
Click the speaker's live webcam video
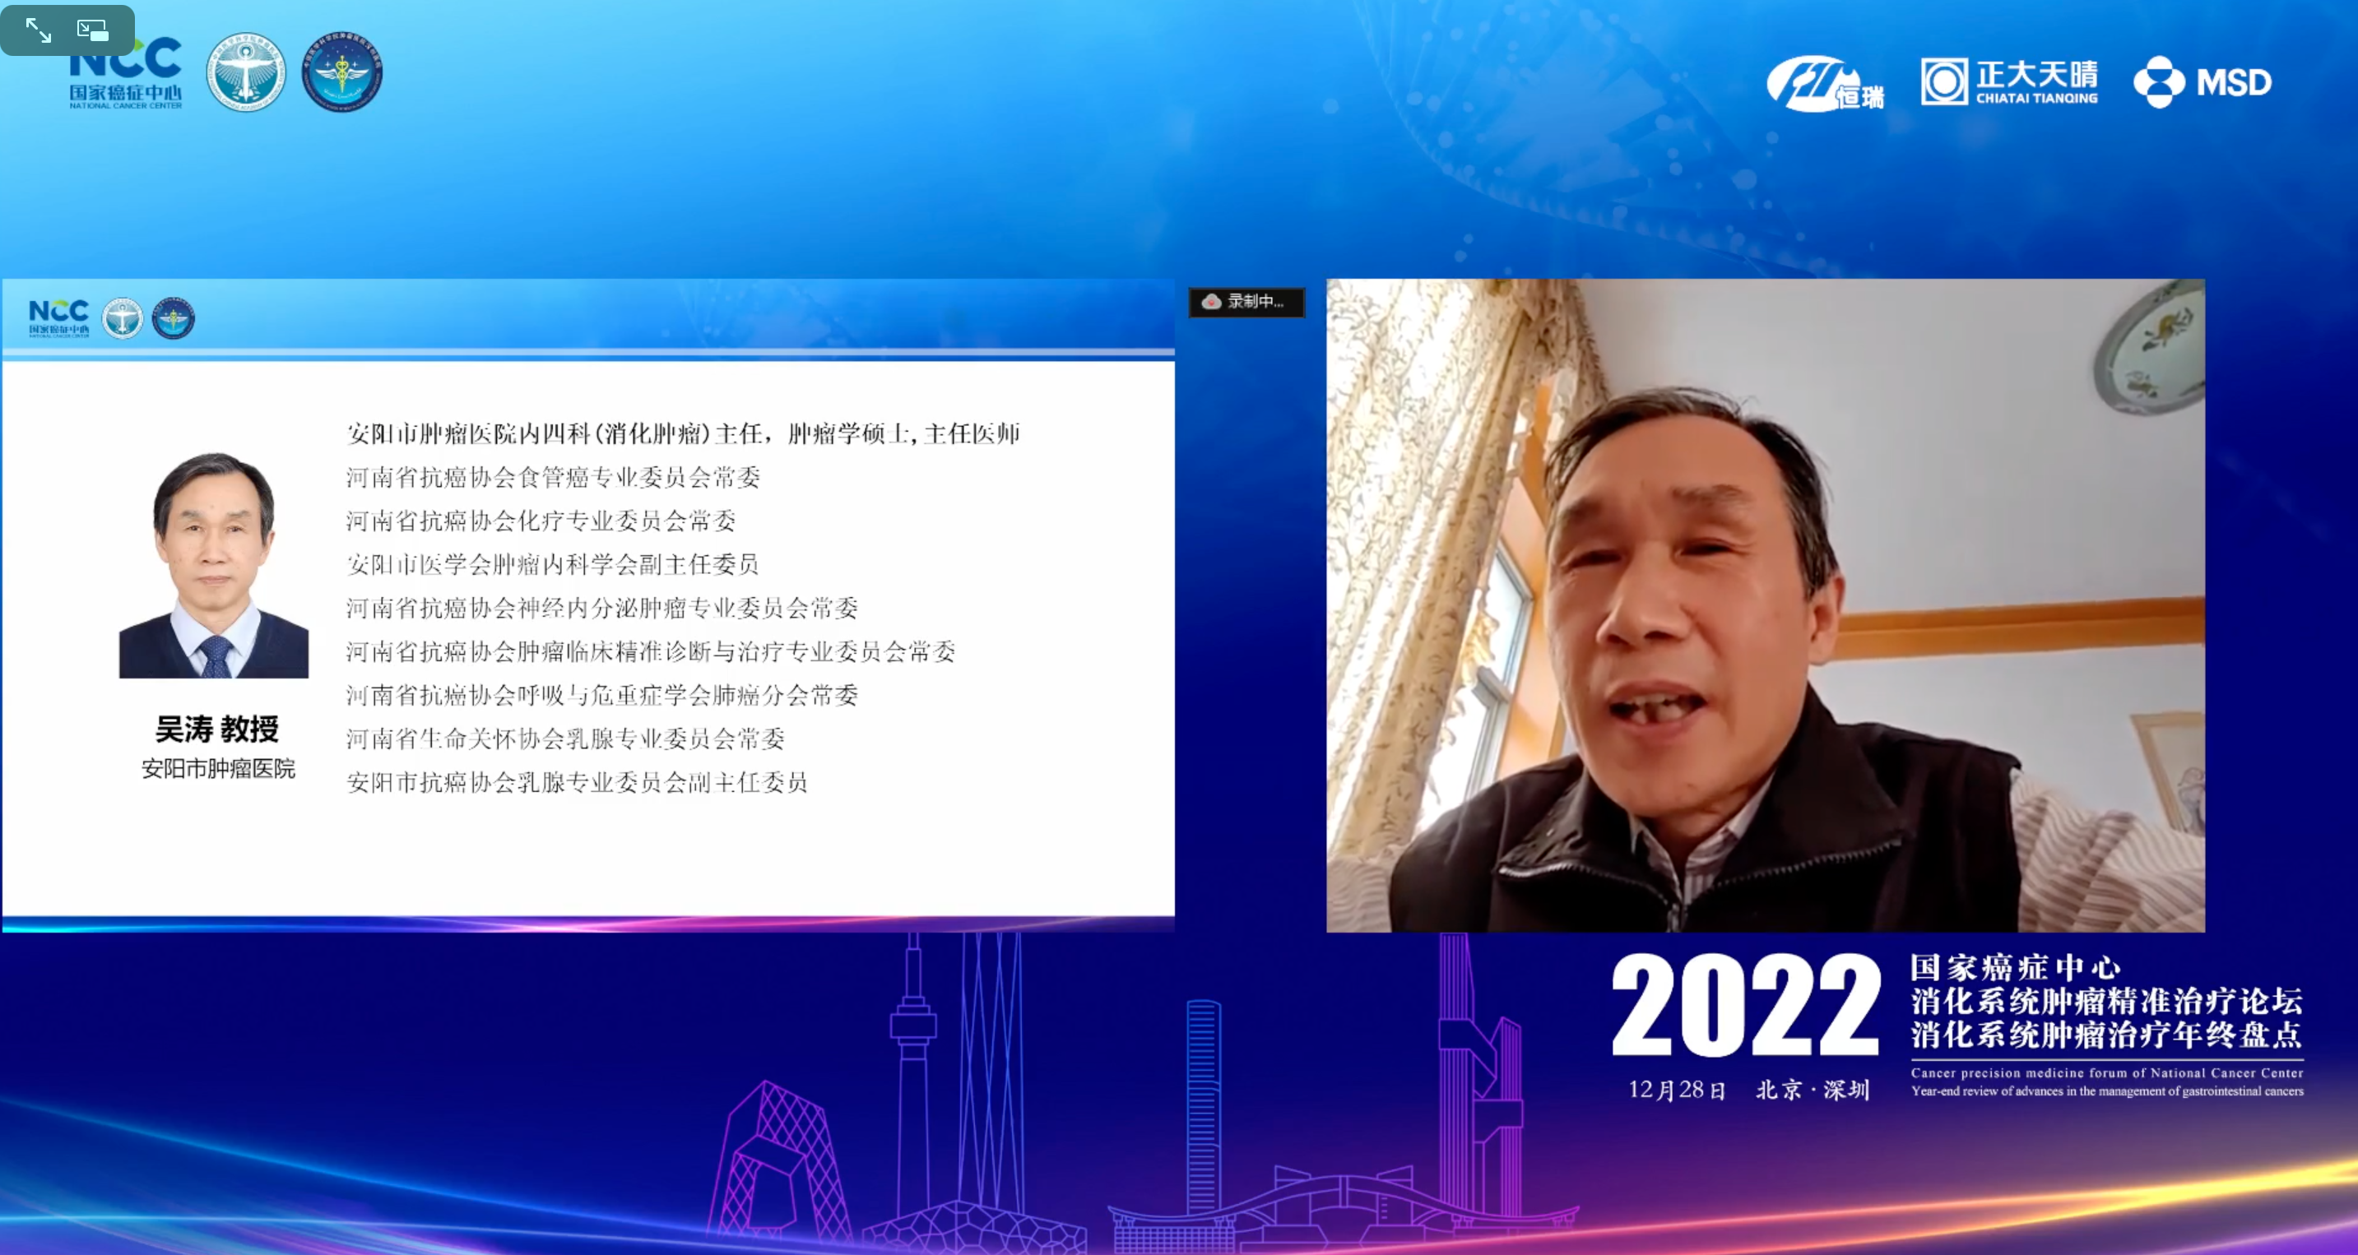[1765, 605]
